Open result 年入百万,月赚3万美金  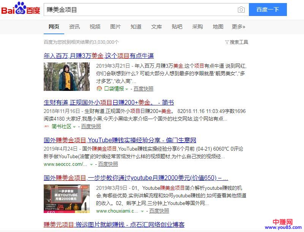point(99,56)
